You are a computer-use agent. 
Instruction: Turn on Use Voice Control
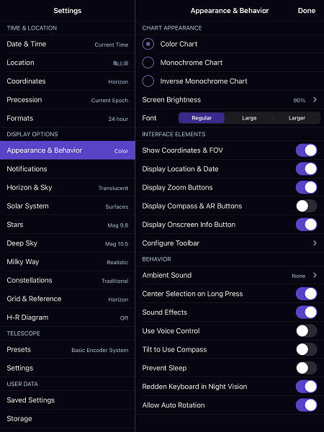[x=307, y=331]
